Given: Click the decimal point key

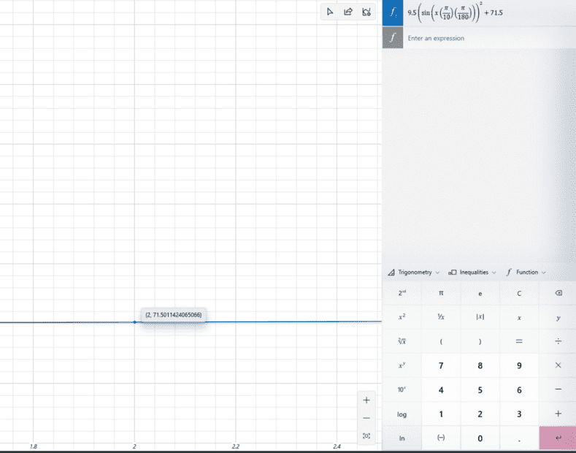Looking at the screenshot, I should (x=519, y=438).
